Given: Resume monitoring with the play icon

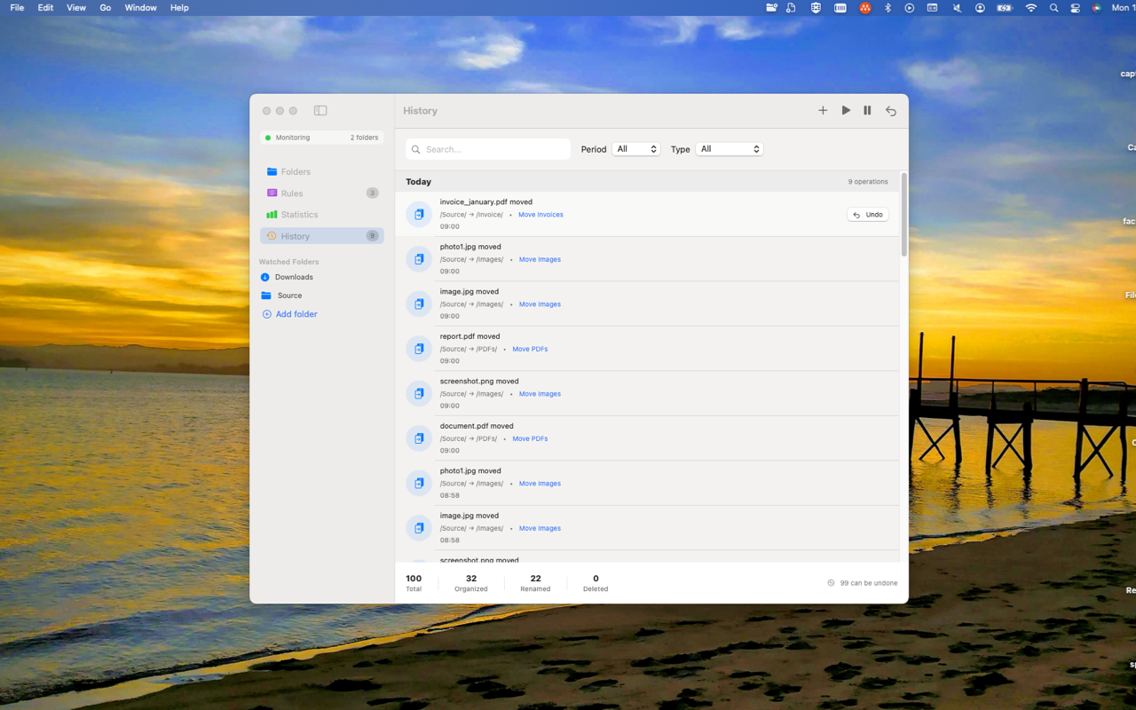Looking at the screenshot, I should [x=845, y=110].
